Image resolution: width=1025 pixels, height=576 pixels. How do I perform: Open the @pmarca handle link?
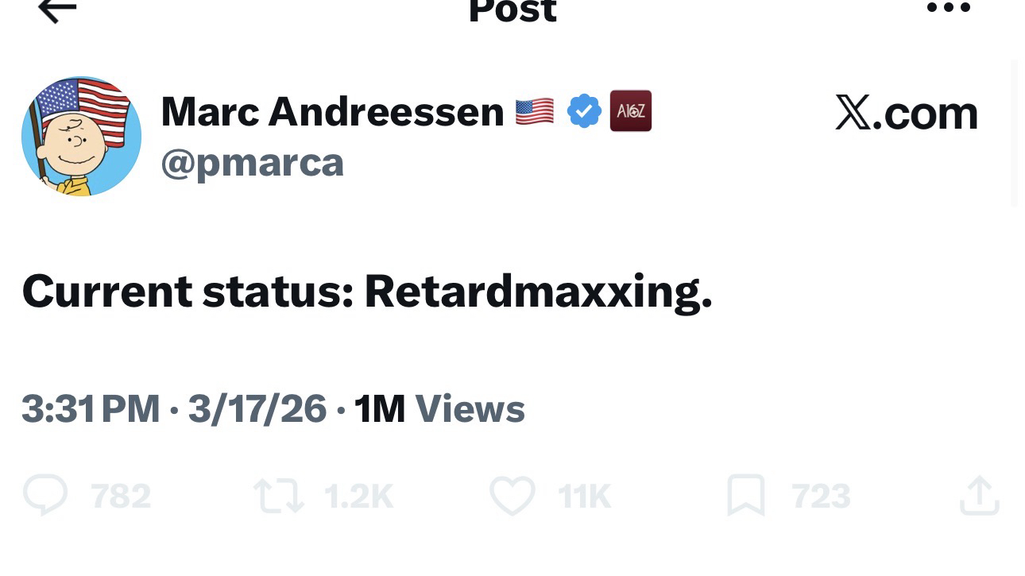click(x=253, y=163)
